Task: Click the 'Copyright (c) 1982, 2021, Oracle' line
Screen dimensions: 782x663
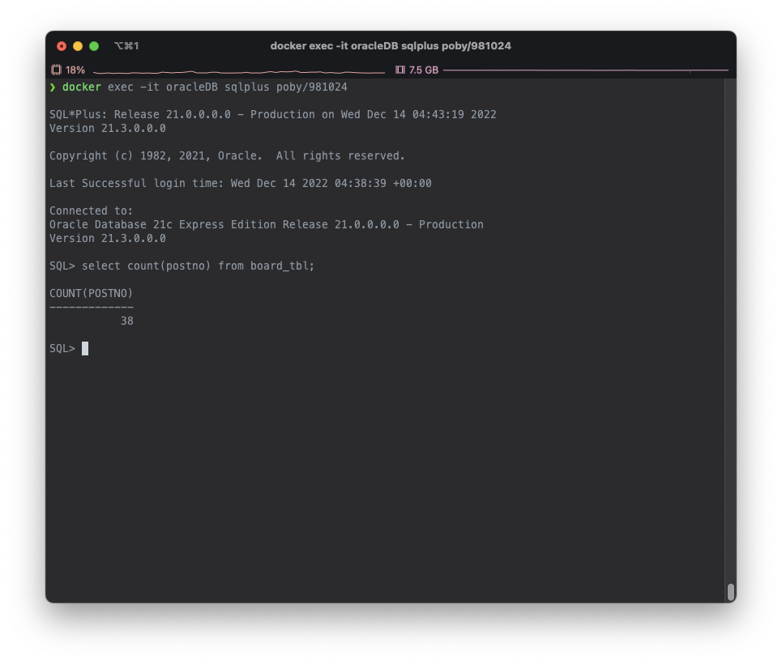Action: click(227, 156)
